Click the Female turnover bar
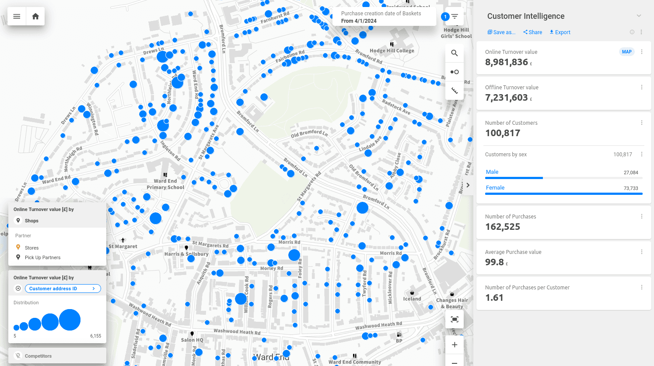 pyautogui.click(x=563, y=193)
